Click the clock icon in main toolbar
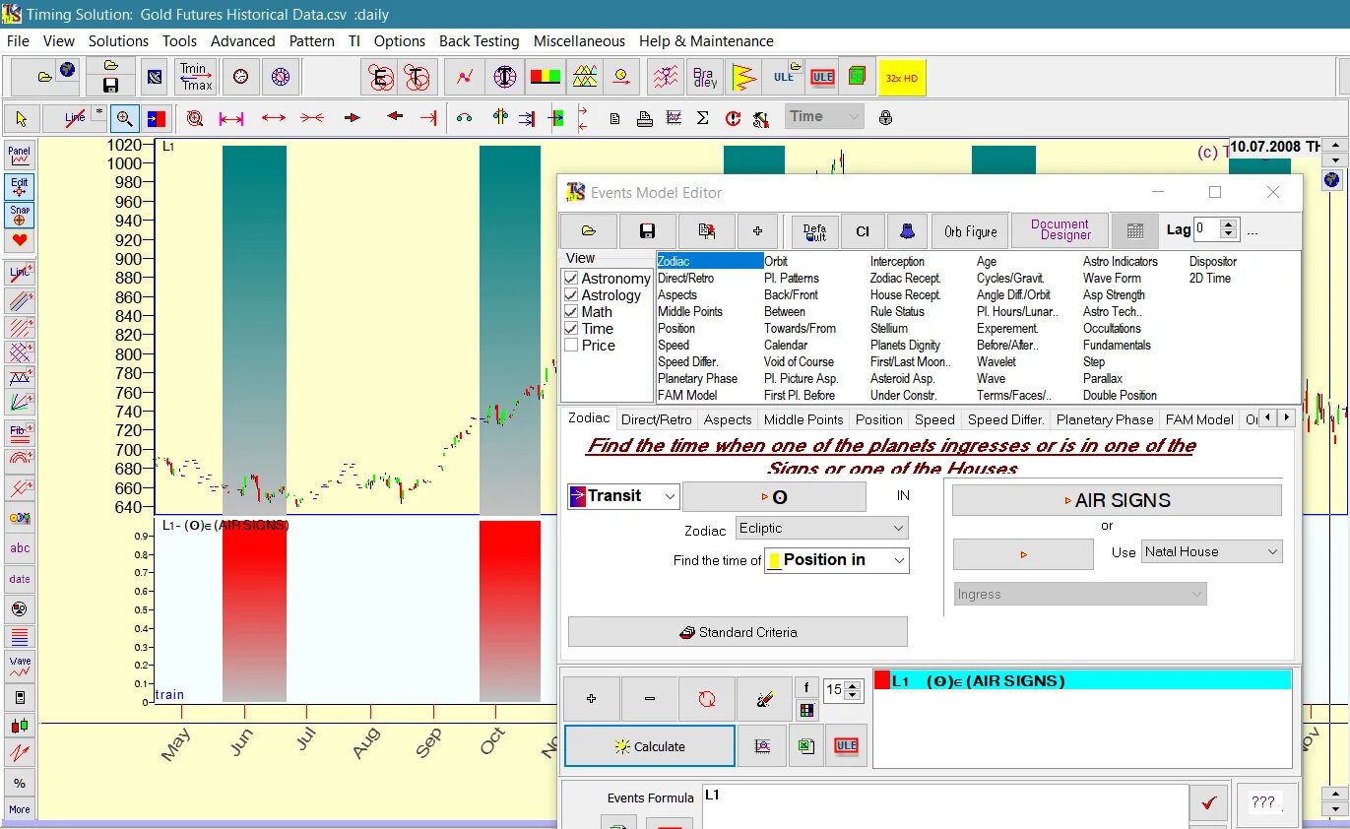Viewport: 1350px width, 829px height. 240,77
